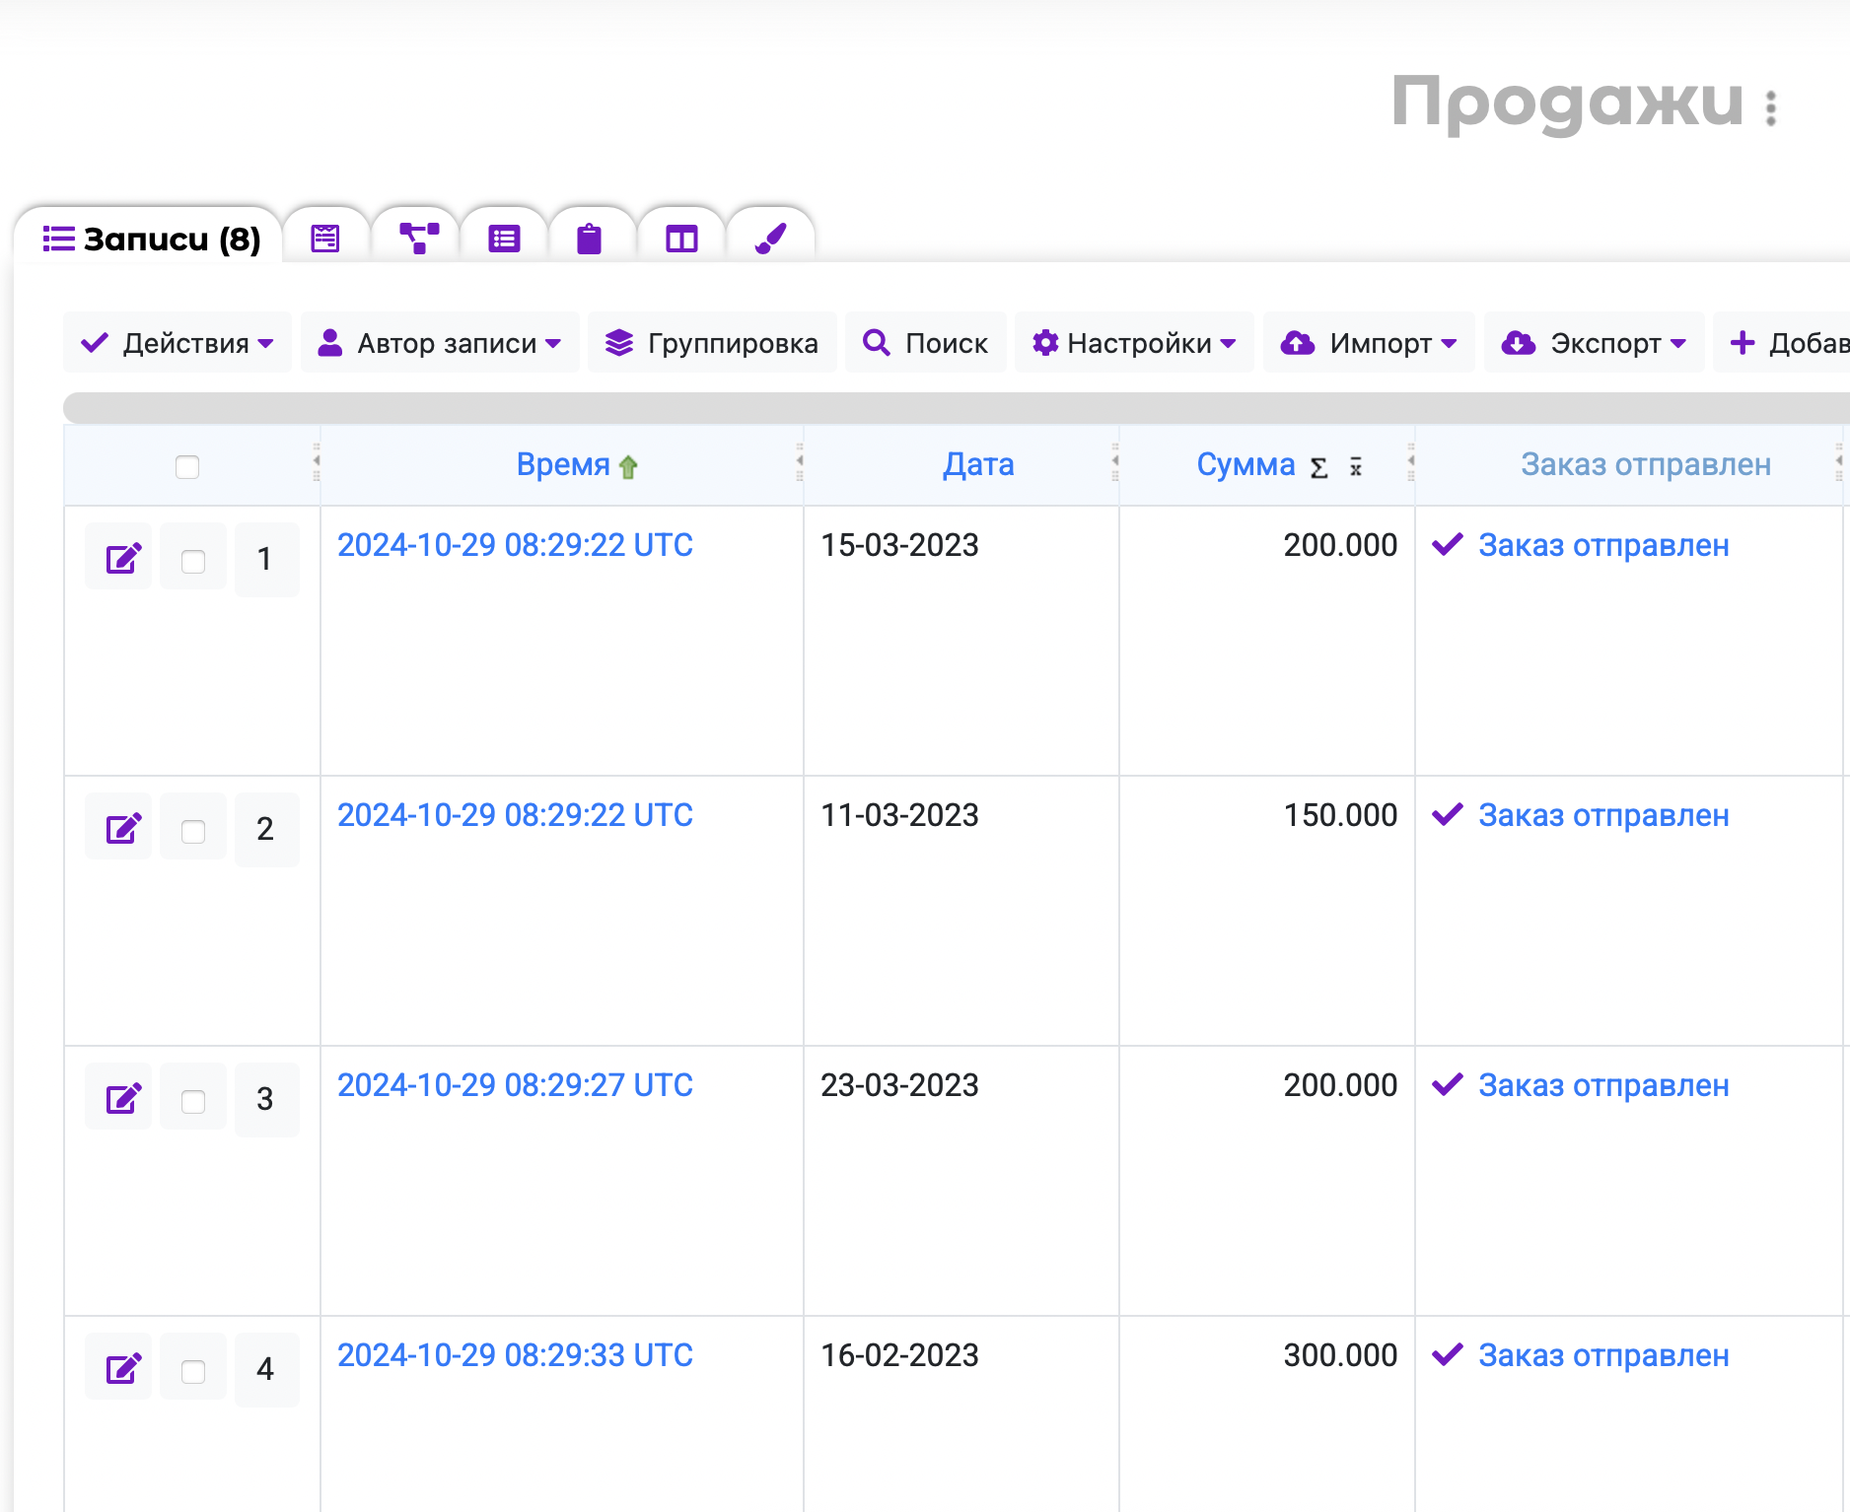Viewport: 1850px width, 1512px height.
Task: Open the paintbrush design tab icon
Action: tap(770, 239)
